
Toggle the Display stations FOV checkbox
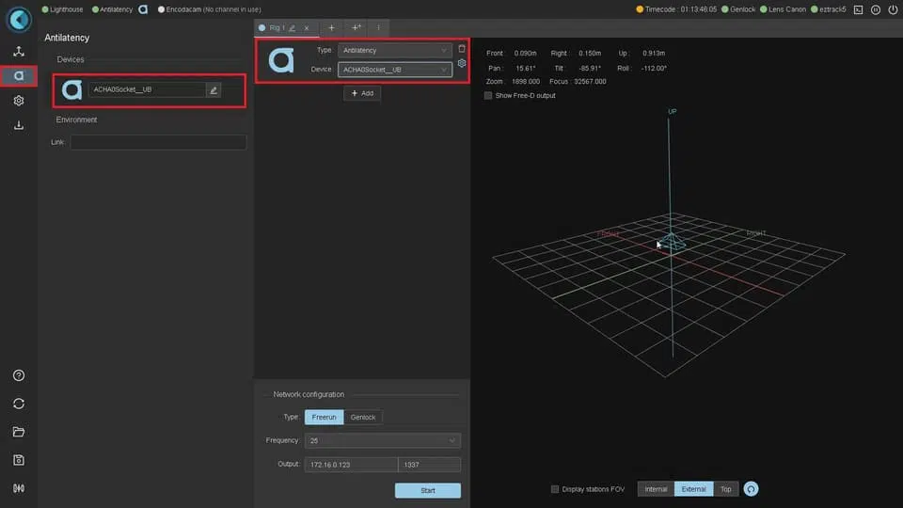555,489
